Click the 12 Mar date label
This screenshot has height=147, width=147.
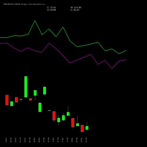[49, 140]
